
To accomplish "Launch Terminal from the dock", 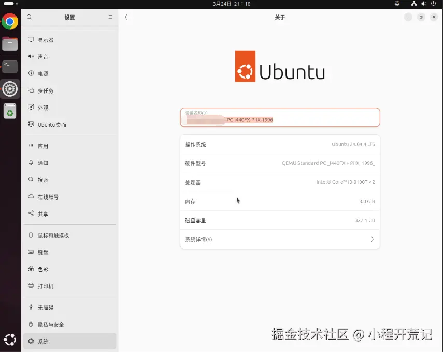I will [x=10, y=67].
